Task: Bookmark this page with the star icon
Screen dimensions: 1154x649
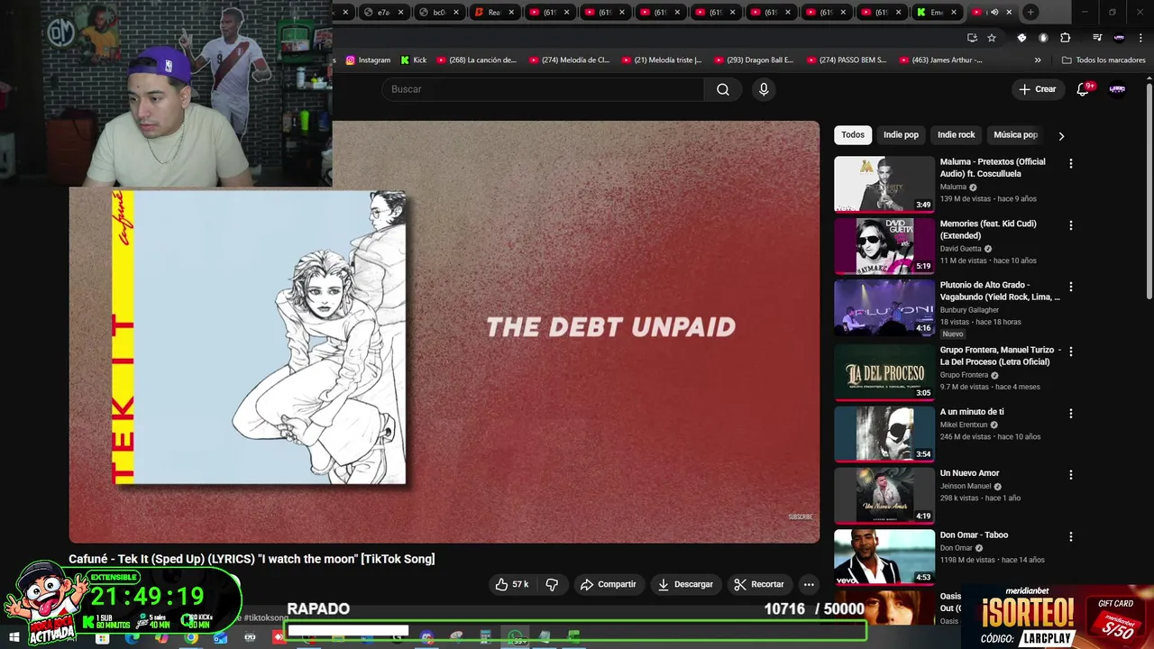Action: point(992,38)
